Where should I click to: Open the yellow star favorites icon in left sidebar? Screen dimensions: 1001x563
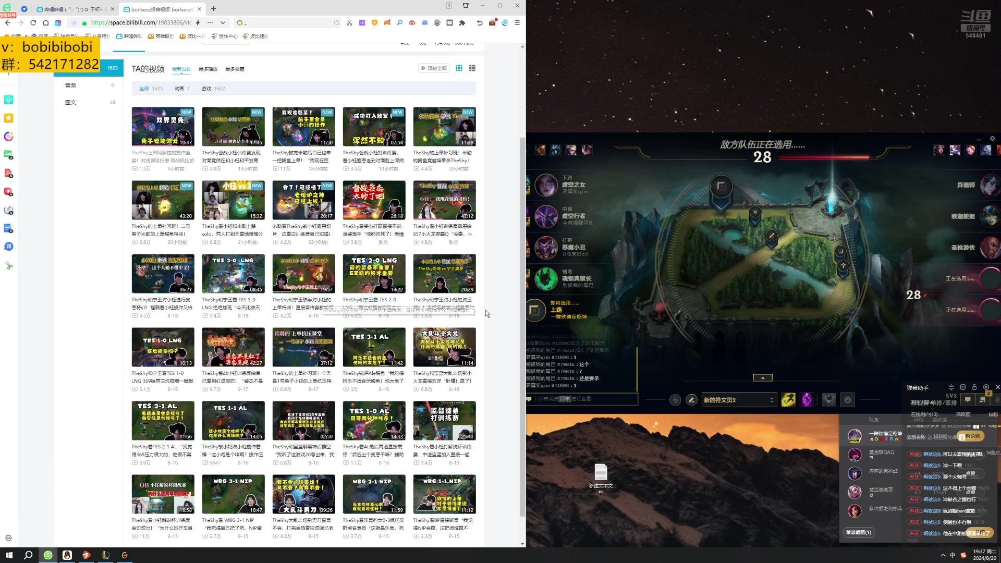click(8, 118)
